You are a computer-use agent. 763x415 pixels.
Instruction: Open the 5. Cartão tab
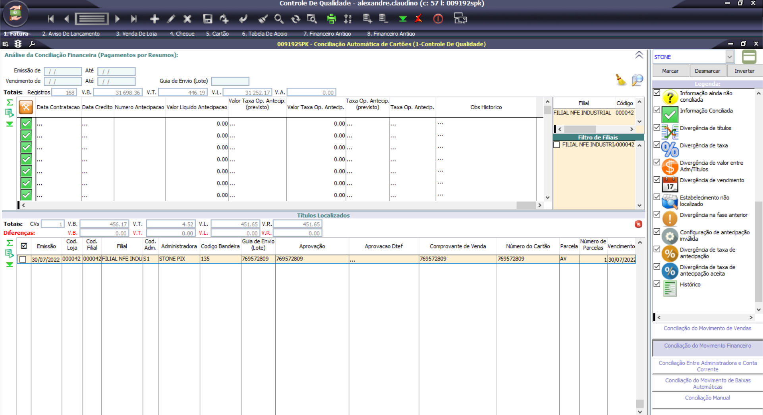[x=217, y=34]
